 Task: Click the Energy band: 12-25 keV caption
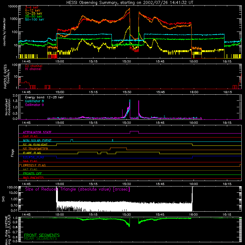point(44,97)
